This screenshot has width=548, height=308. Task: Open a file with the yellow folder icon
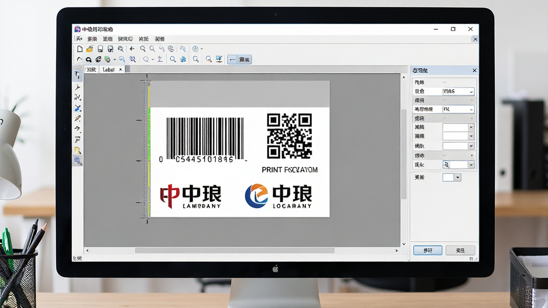pos(90,49)
